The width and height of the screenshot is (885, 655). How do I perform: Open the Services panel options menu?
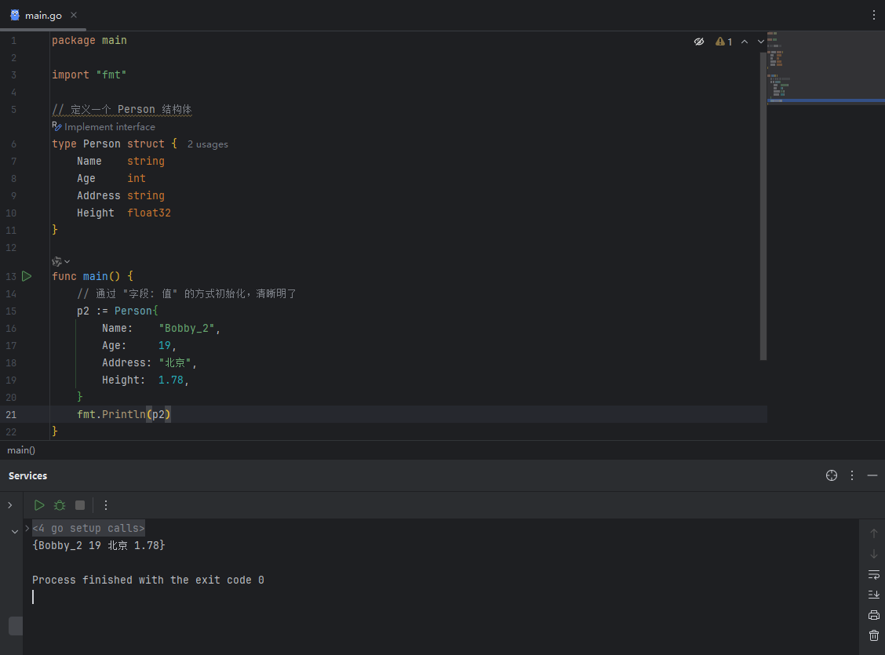click(852, 475)
